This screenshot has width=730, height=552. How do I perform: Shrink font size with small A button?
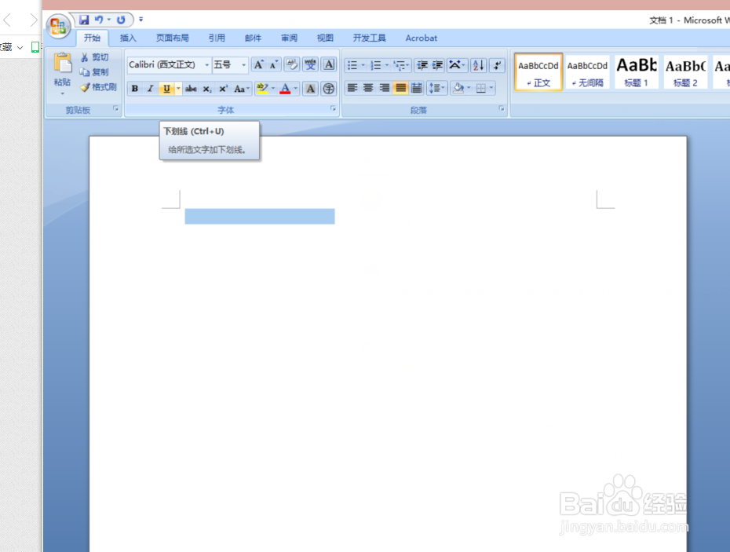click(274, 64)
